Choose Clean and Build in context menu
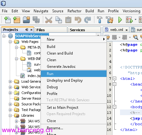Image resolution: width=142 pixels, height=135 pixels. coord(74,53)
